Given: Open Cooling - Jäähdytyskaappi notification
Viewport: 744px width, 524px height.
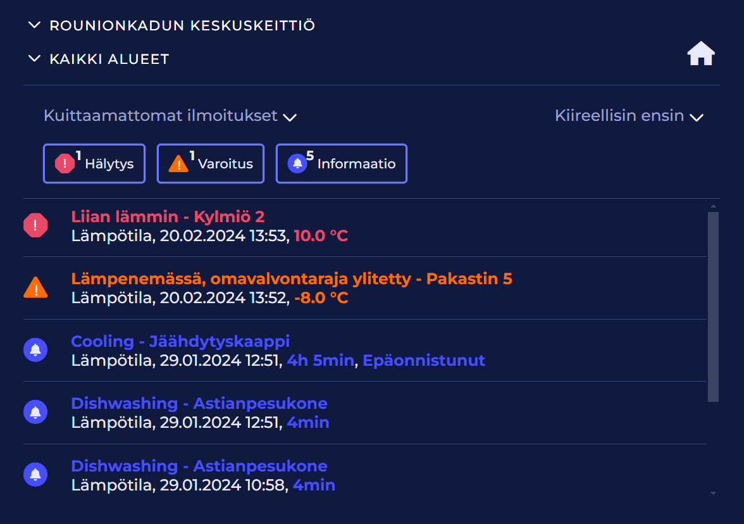Looking at the screenshot, I should pos(180,342).
